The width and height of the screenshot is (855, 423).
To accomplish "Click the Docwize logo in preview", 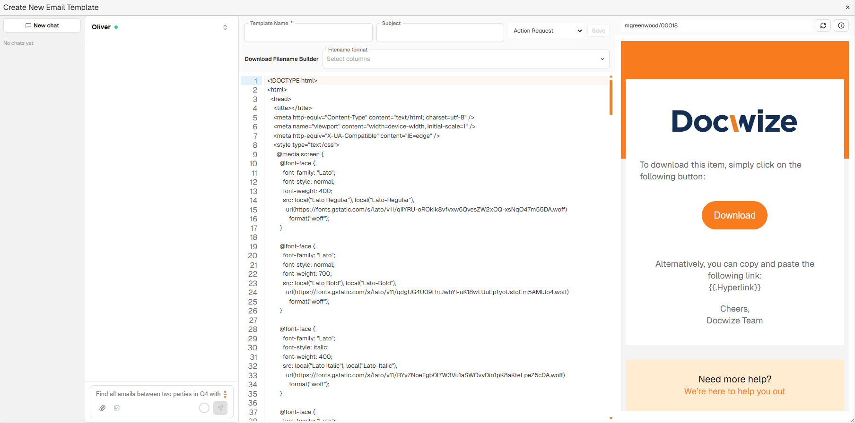I will [x=734, y=121].
